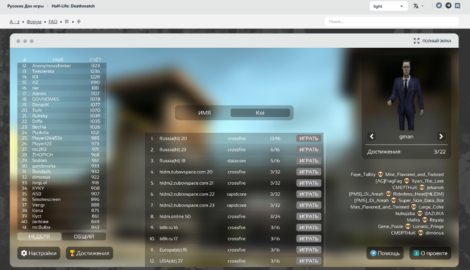Play on USA(dz) 27 server

pyautogui.click(x=309, y=261)
